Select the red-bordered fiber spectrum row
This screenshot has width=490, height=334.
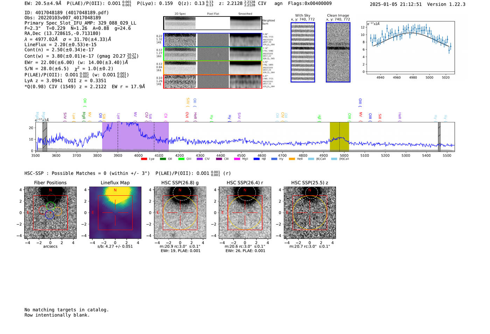pyautogui.click(x=212, y=82)
